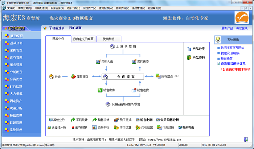Click the 应付结算 payable settlement icon
The width and height of the screenshot is (254, 149).
coord(116,128)
